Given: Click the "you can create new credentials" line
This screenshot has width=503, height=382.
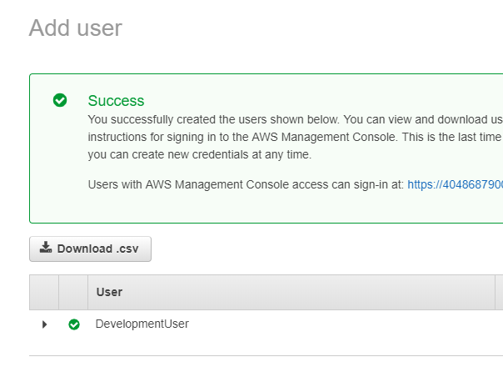Looking at the screenshot, I should point(200,154).
